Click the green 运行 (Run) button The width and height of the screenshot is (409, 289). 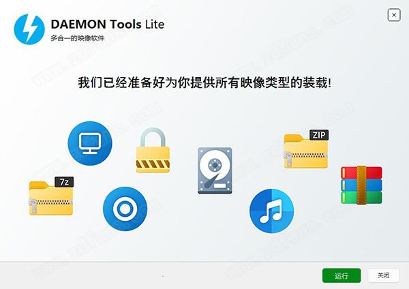click(342, 275)
